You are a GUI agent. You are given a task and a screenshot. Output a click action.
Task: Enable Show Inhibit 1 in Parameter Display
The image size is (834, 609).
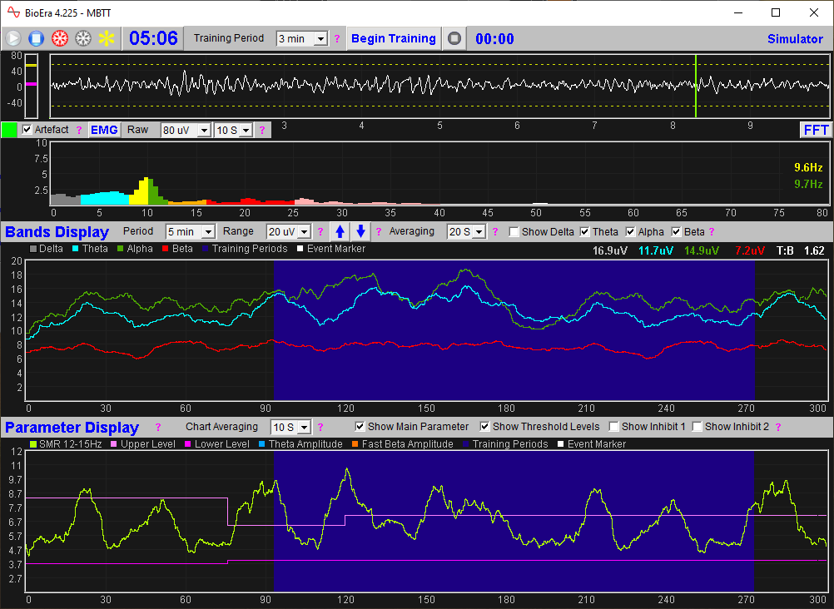pos(613,427)
